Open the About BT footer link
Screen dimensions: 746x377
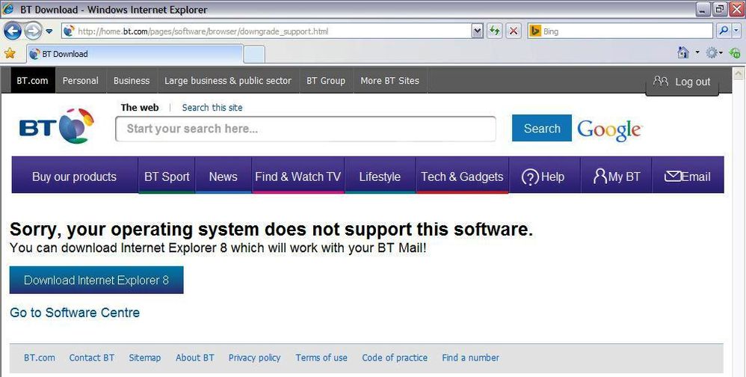tap(195, 358)
